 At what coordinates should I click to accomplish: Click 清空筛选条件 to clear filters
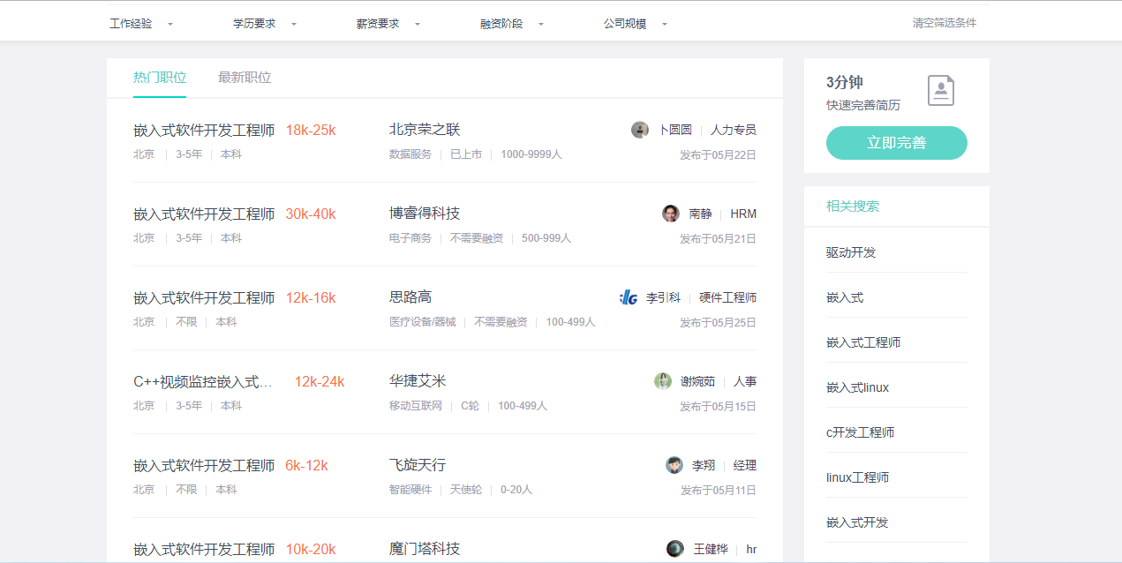tap(945, 23)
